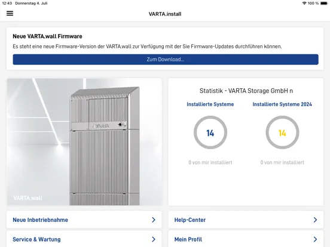
Task: Expand the Neue Inbetriebnahme chevron arrow
Action: [154, 220]
